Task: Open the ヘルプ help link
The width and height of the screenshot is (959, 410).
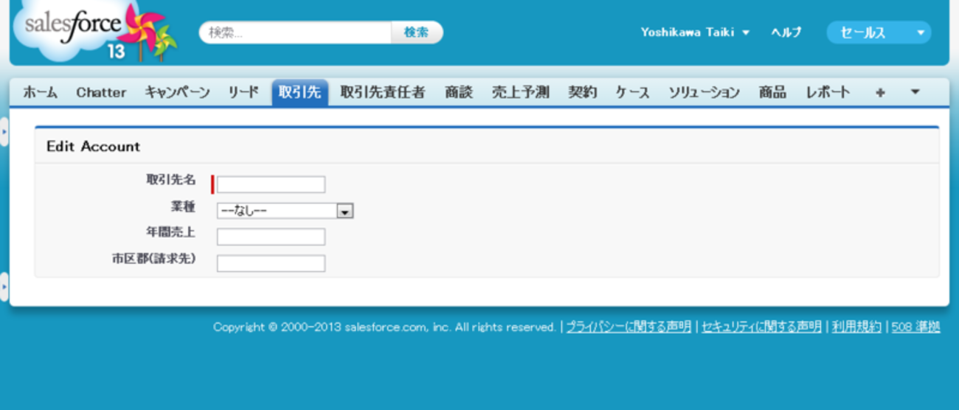Action: (786, 32)
